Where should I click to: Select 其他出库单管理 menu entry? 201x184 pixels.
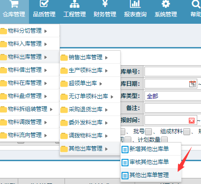tap(151, 175)
